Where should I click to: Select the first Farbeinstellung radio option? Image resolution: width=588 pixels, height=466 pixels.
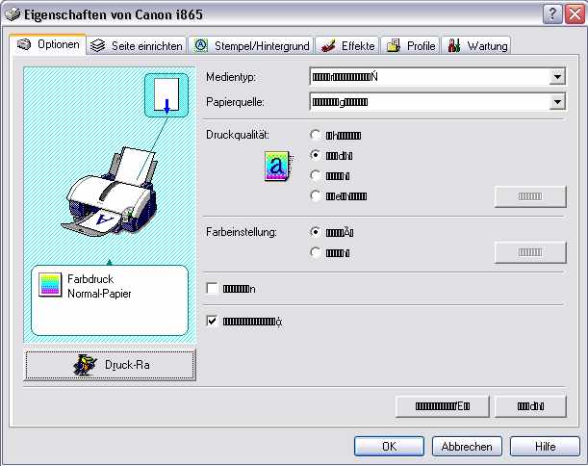click(x=316, y=232)
